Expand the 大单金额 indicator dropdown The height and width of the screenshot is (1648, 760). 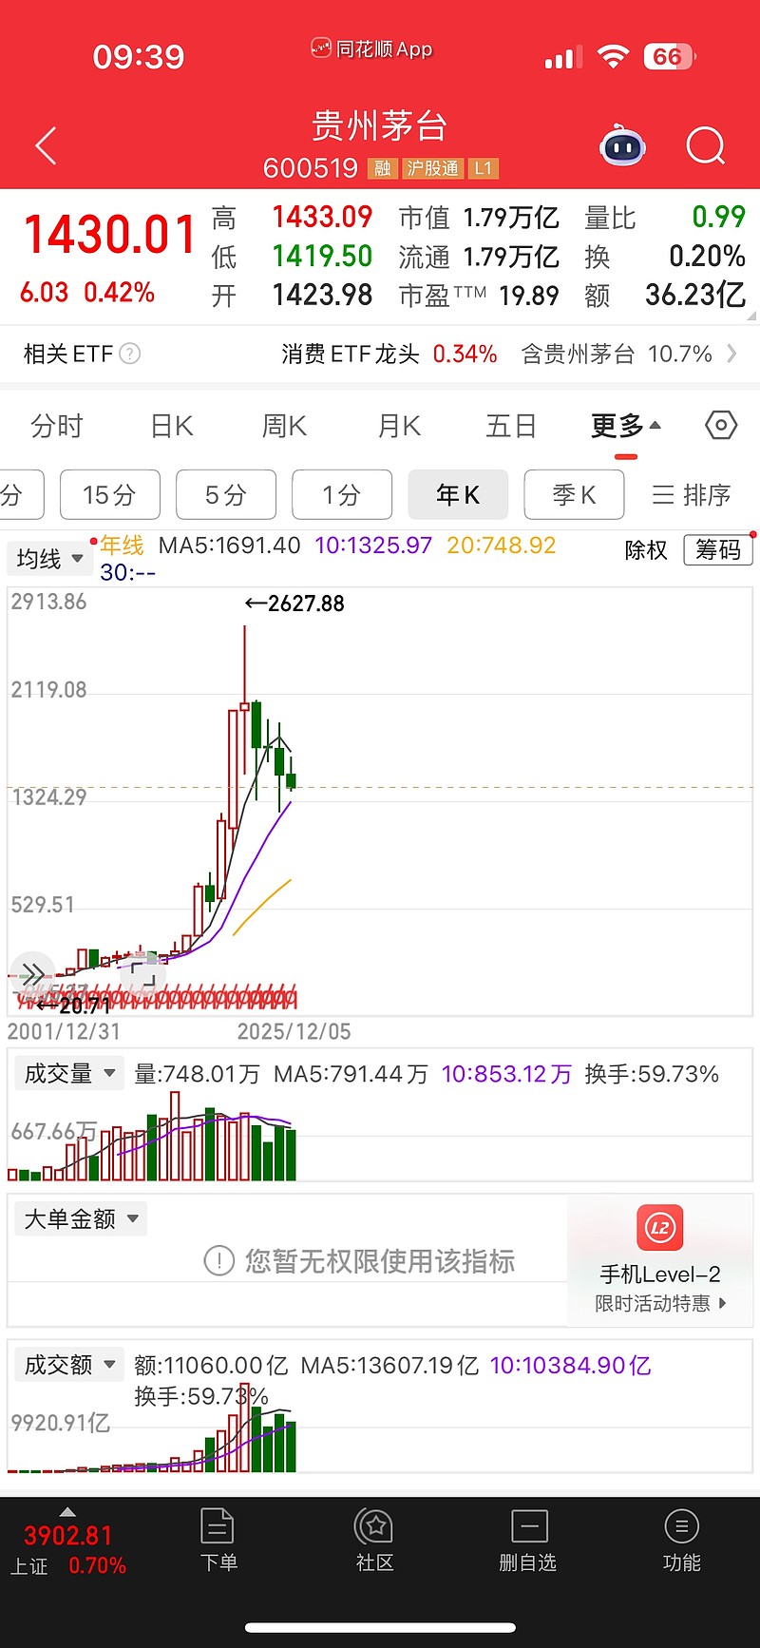click(81, 1219)
